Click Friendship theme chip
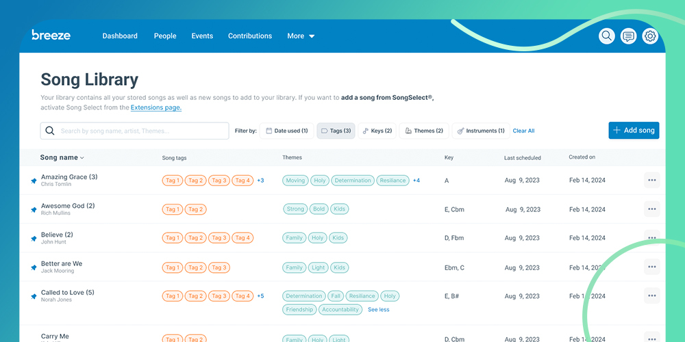 click(300, 309)
